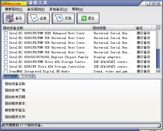
Task: Click the first title bar window icon
Action: tap(148, 4)
